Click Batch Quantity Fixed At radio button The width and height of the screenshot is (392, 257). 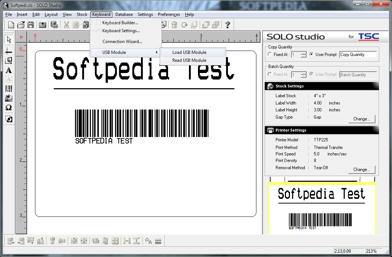pyautogui.click(x=269, y=74)
